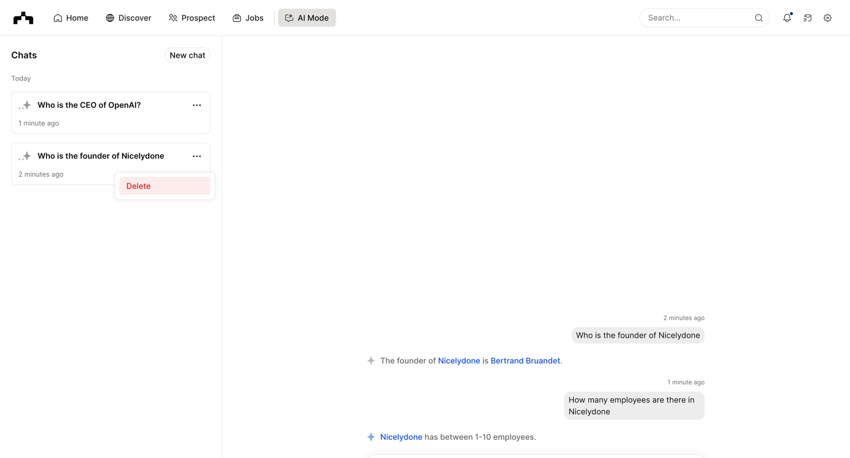Toggle options menu for Nicelydone founder chat

(197, 156)
